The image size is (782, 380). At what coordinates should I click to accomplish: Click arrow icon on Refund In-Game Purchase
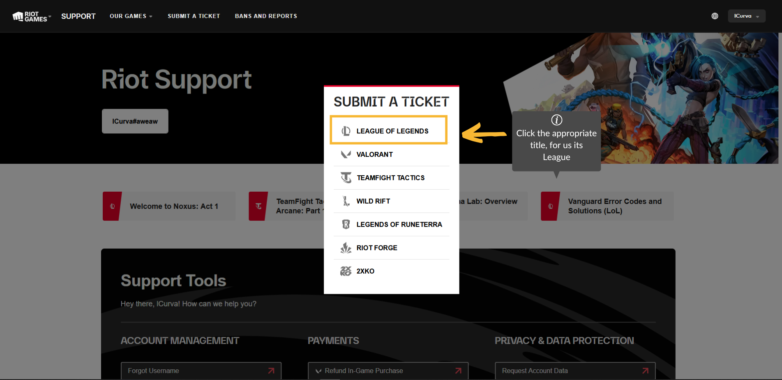pos(458,371)
